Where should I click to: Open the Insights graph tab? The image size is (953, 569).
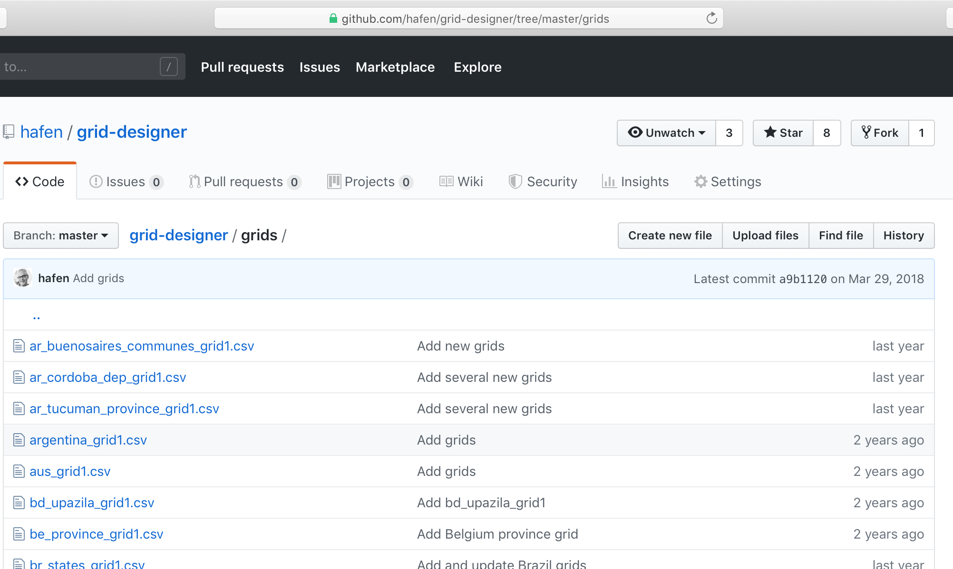[635, 181]
